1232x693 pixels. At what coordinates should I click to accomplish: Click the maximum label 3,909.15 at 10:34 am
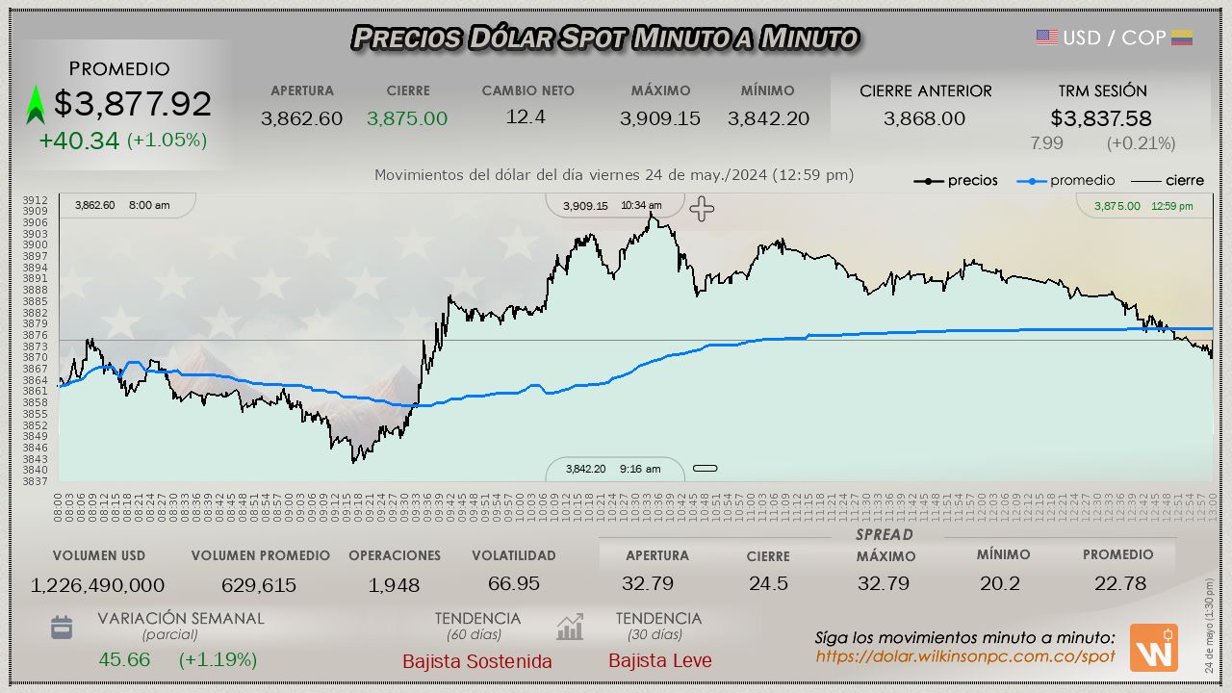[612, 206]
